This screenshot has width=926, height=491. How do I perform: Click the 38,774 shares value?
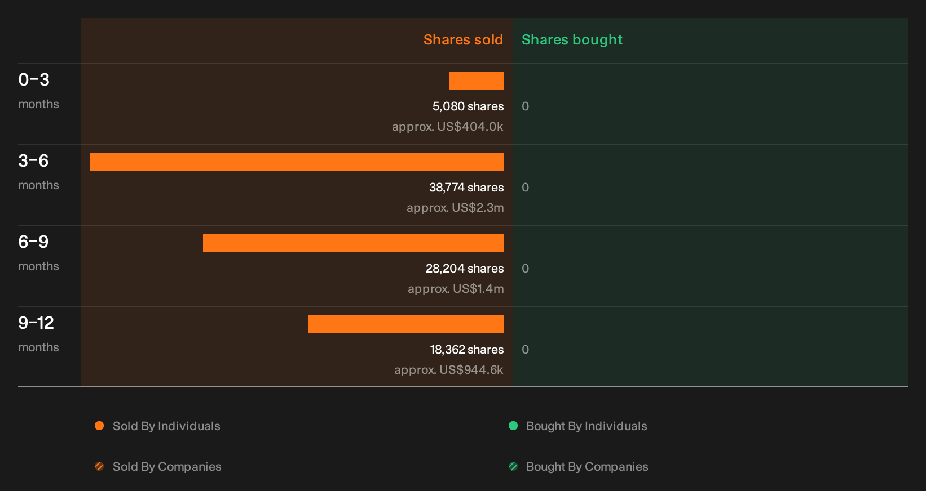466,188
